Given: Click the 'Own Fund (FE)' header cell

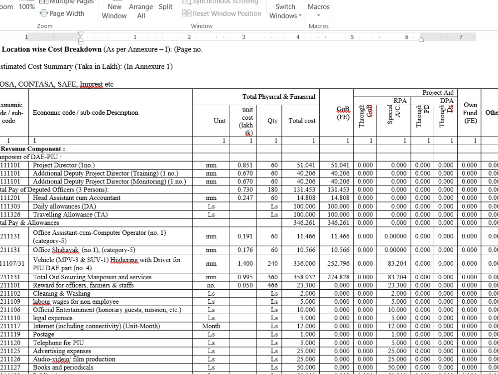Looking at the screenshot, I should 470,113.
